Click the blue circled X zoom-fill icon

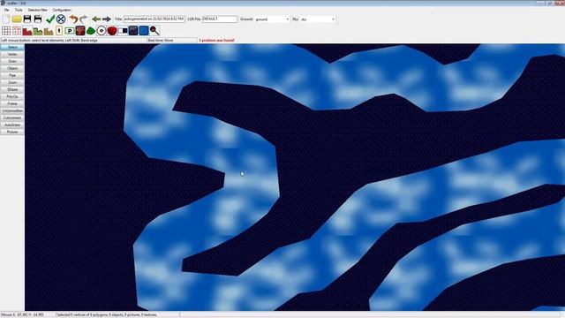tap(61, 19)
